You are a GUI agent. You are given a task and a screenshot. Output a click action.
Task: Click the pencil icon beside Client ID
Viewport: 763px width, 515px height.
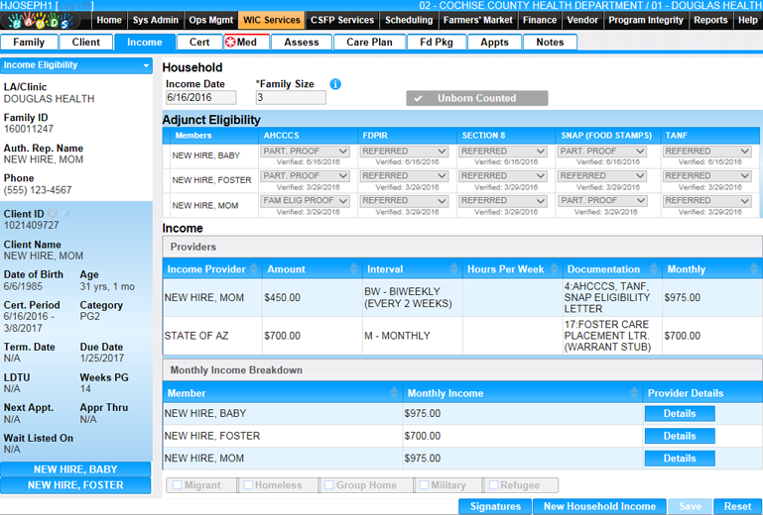tap(66, 214)
